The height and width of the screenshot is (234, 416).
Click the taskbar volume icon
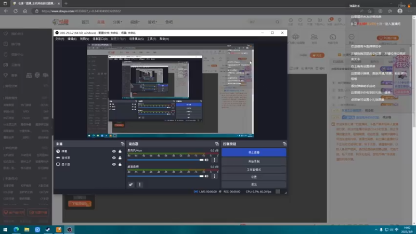click(x=392, y=230)
